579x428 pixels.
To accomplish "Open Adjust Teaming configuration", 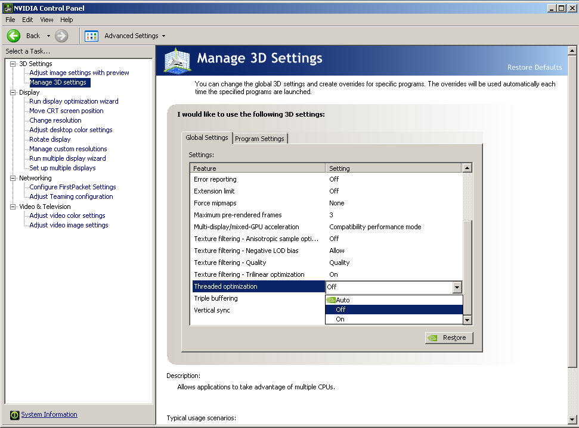I will click(x=72, y=196).
